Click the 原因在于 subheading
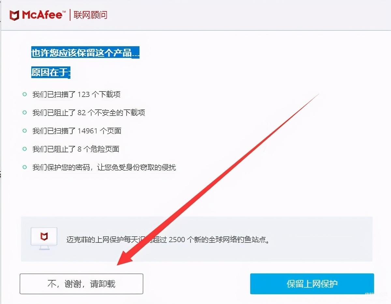This screenshot has width=391, height=304. pyautogui.click(x=51, y=72)
